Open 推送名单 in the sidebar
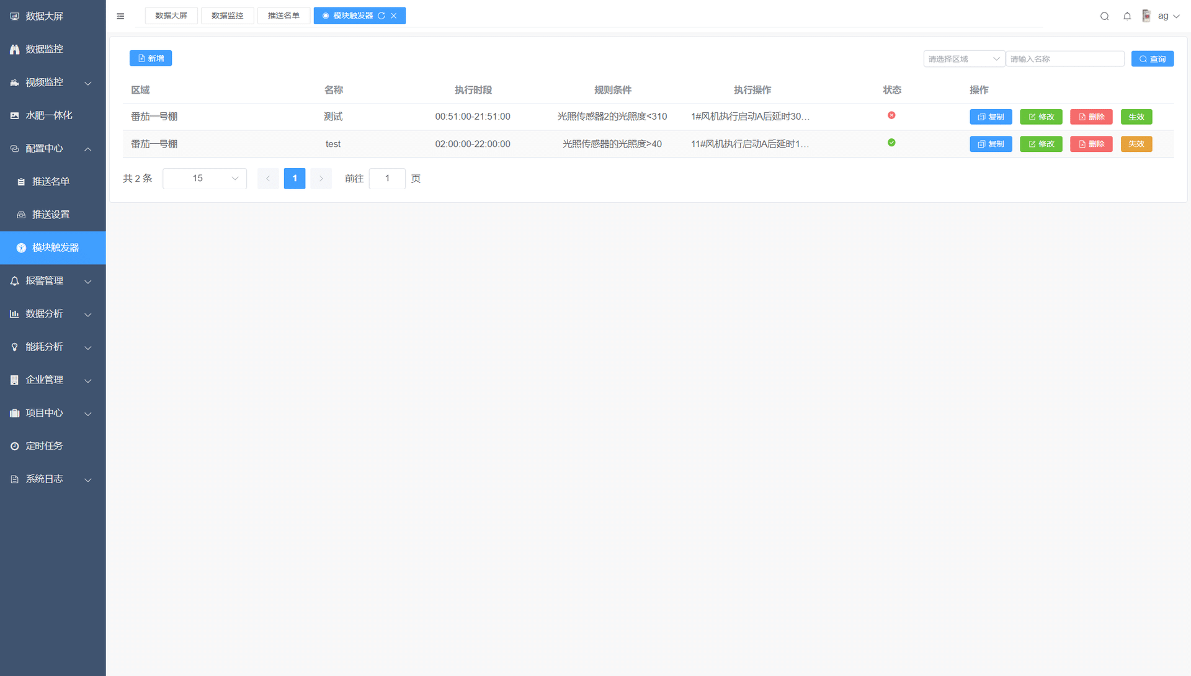The width and height of the screenshot is (1191, 676). (x=53, y=182)
